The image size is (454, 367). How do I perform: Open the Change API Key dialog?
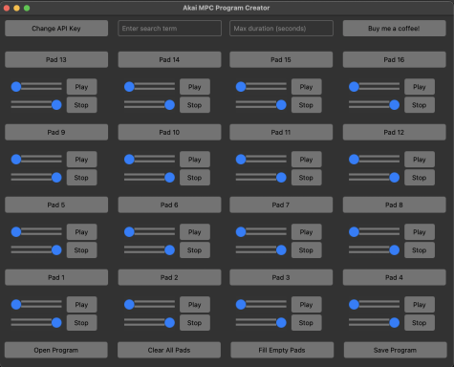(56, 29)
